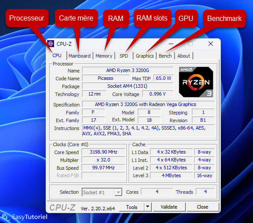Go to the About tab
The height and width of the screenshot is (223, 253).
pyautogui.click(x=184, y=56)
